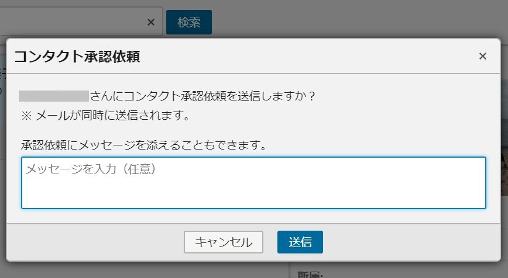
Task: Click the dimmed page area below the dialog
Action: pyautogui.click(x=146, y=270)
